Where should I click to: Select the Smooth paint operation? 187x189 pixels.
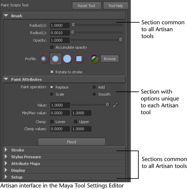click(94, 94)
